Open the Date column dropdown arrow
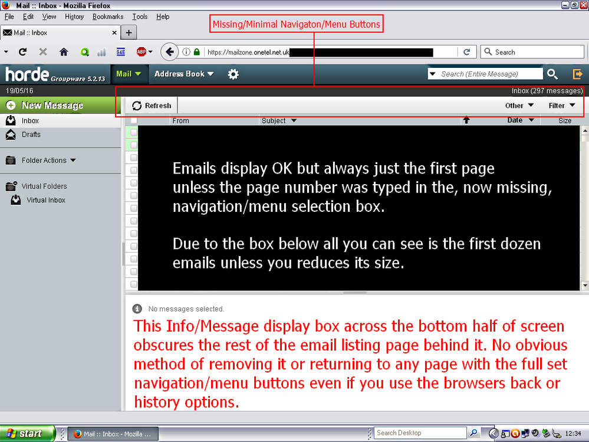 pos(531,120)
